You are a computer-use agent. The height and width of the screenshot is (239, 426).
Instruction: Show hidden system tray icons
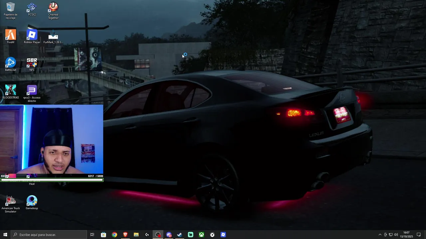click(380, 235)
